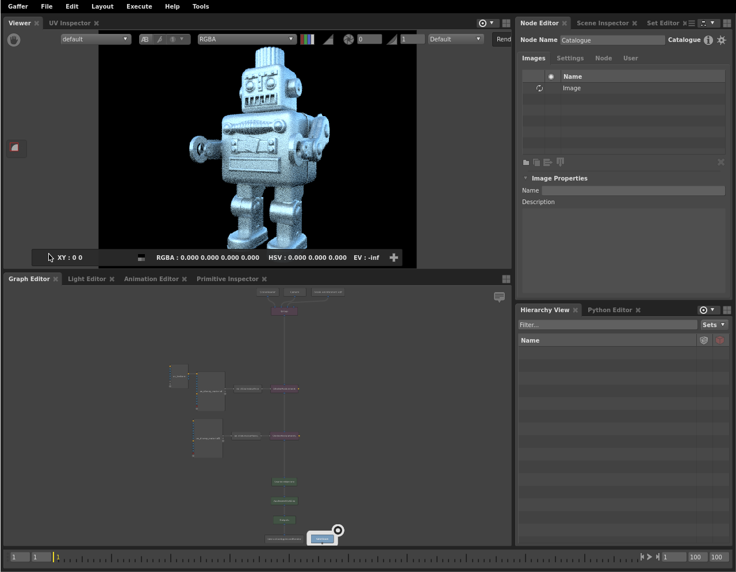The image size is (736, 572).
Task: Open the User tab in Node Editor
Action: click(630, 58)
